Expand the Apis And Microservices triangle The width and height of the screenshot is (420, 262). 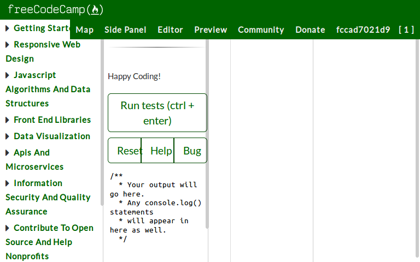tap(8, 153)
